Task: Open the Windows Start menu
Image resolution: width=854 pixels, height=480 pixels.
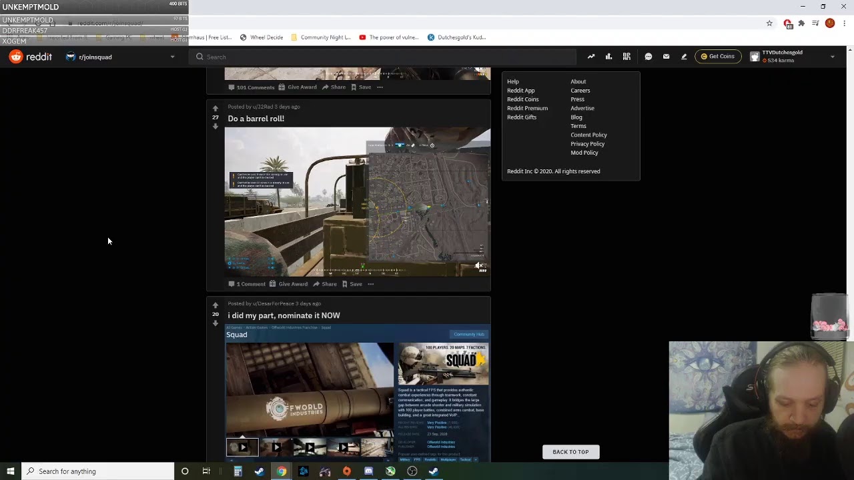Action: [x=10, y=471]
